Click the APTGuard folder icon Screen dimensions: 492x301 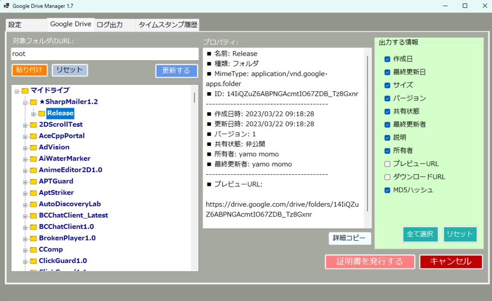click(33, 182)
